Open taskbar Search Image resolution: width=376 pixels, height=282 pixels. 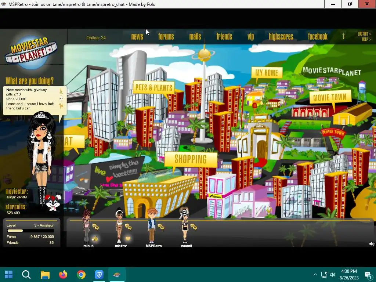pyautogui.click(x=26, y=275)
